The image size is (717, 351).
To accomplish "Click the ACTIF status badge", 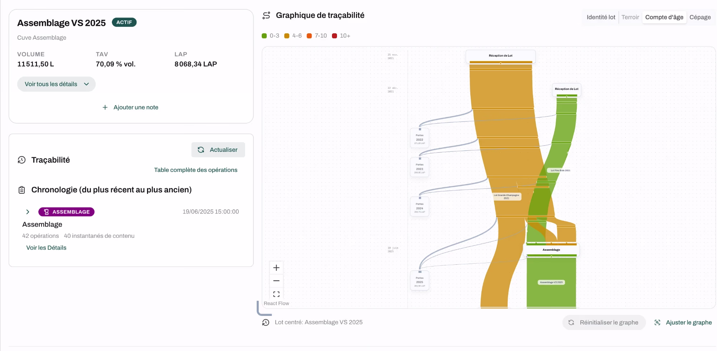I will [x=124, y=22].
